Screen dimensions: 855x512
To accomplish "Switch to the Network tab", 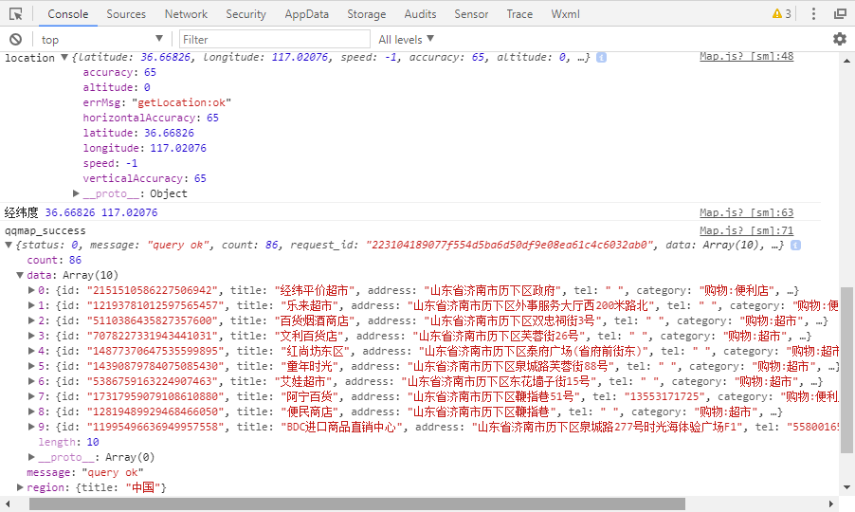I will pyautogui.click(x=186, y=14).
